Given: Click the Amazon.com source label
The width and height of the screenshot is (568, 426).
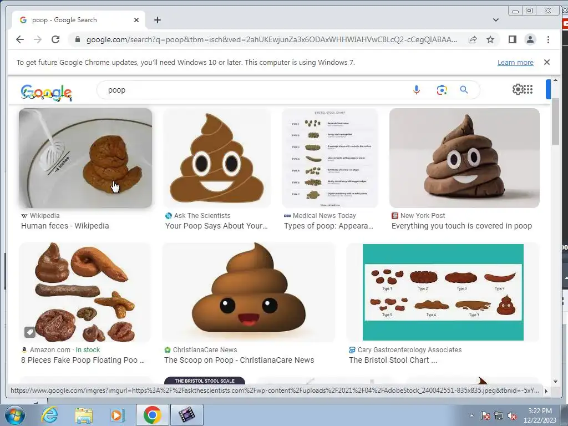Looking at the screenshot, I should pos(50,350).
